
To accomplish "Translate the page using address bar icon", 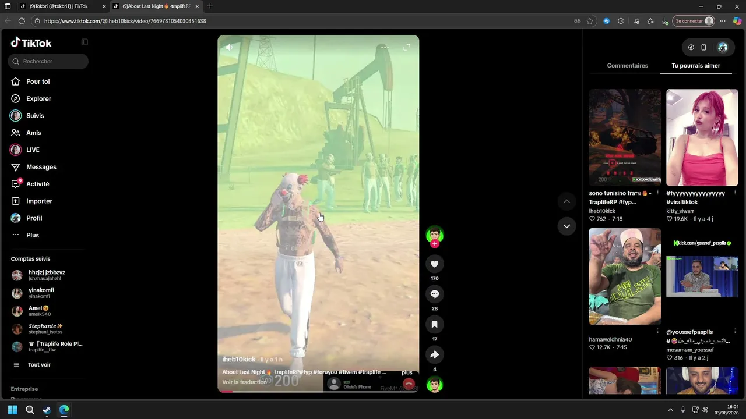I will pyautogui.click(x=577, y=21).
